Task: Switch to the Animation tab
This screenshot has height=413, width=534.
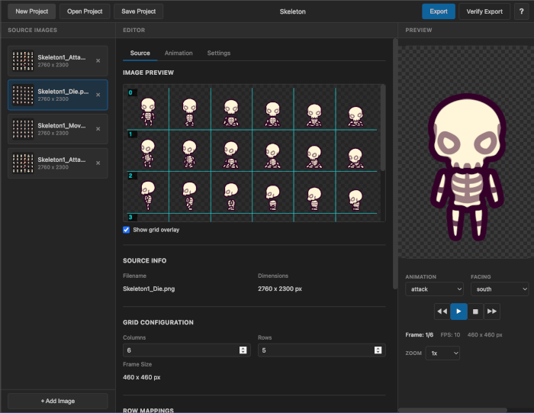Action: pos(179,53)
